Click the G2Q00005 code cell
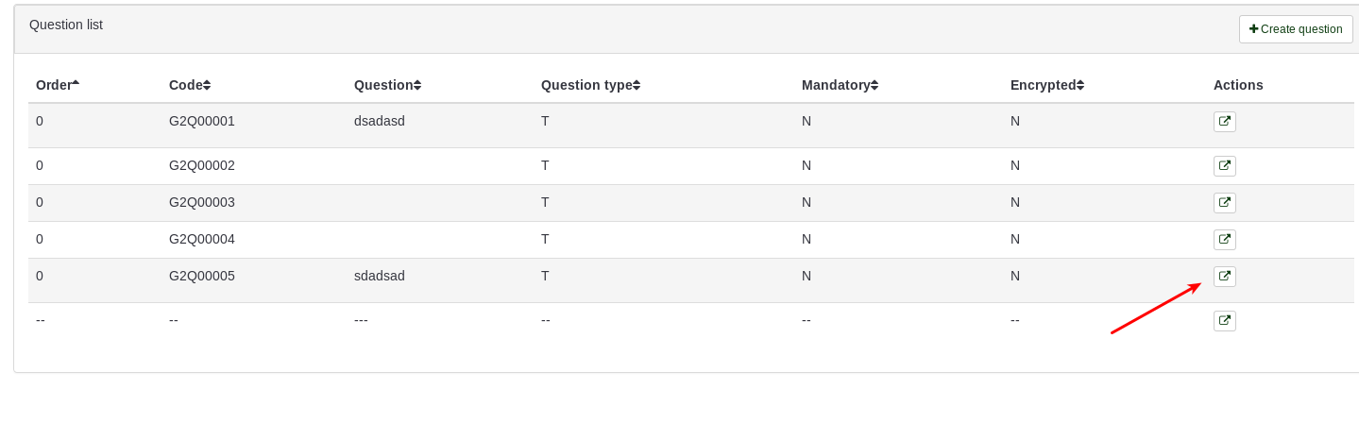 (202, 276)
